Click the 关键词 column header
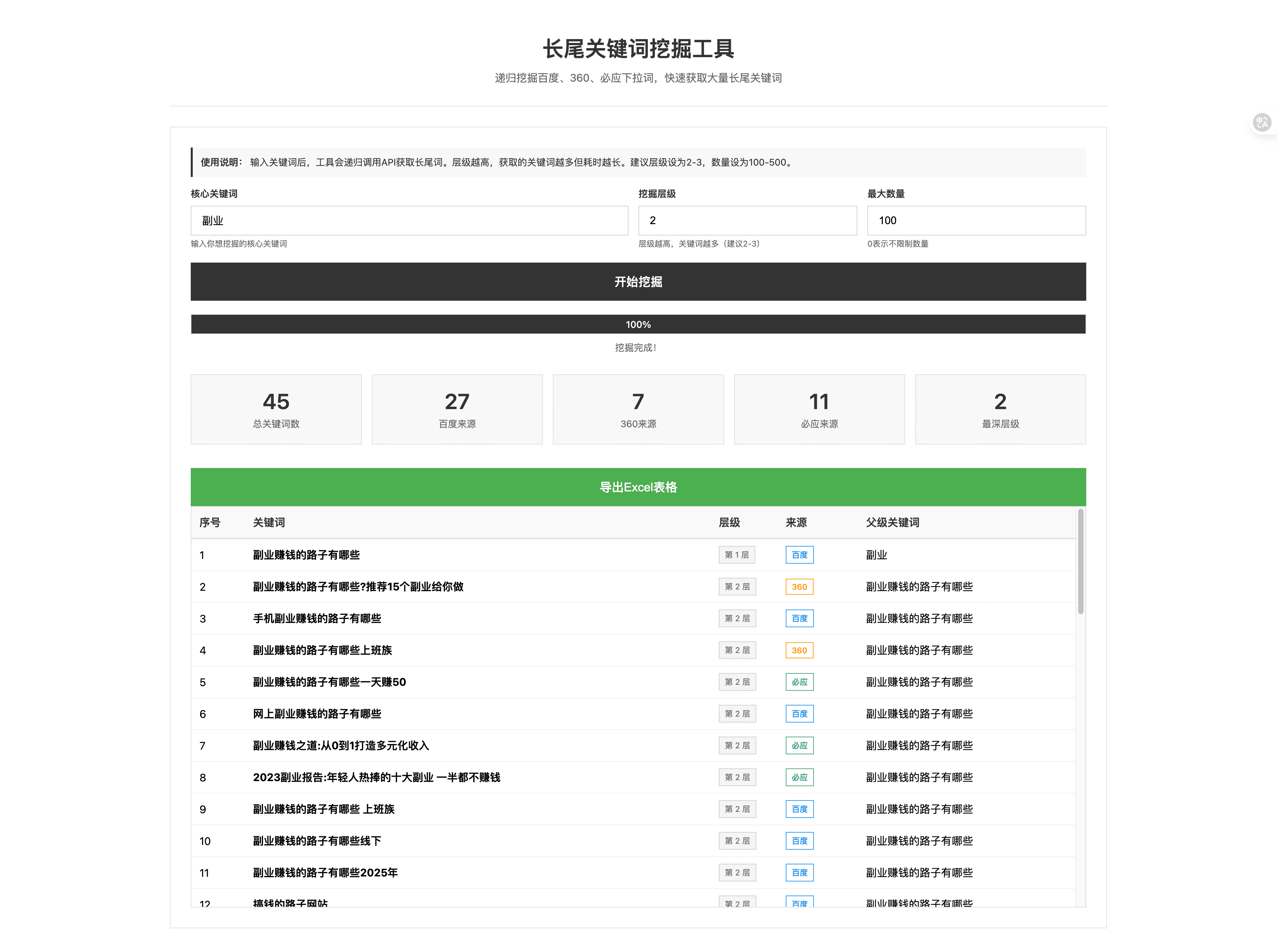1277x942 pixels. click(269, 522)
